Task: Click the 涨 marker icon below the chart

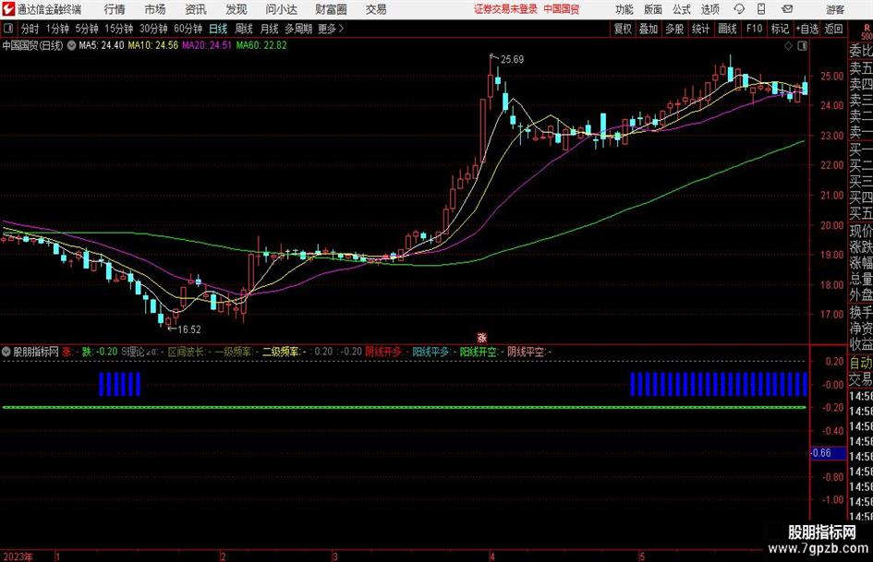Action: 482,337
